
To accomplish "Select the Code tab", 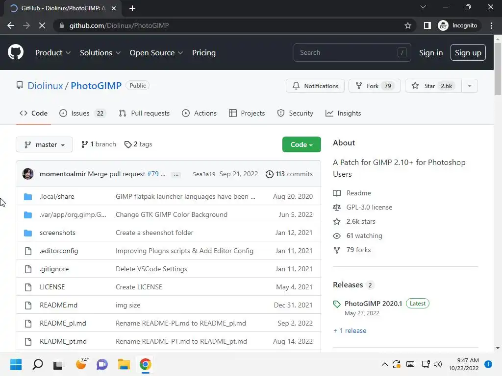I will pyautogui.click(x=33, y=113).
